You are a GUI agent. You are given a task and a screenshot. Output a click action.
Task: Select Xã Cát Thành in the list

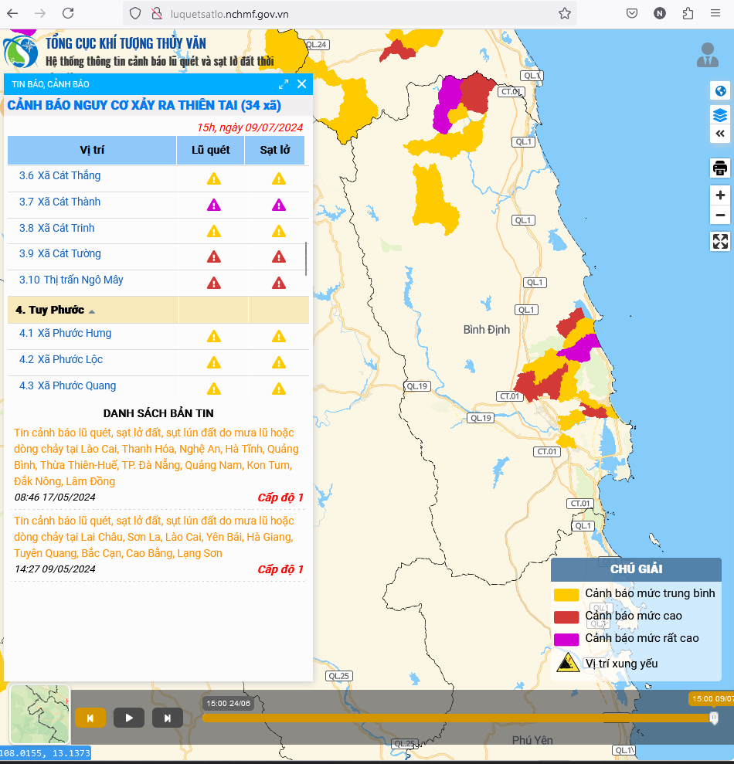[x=70, y=202]
